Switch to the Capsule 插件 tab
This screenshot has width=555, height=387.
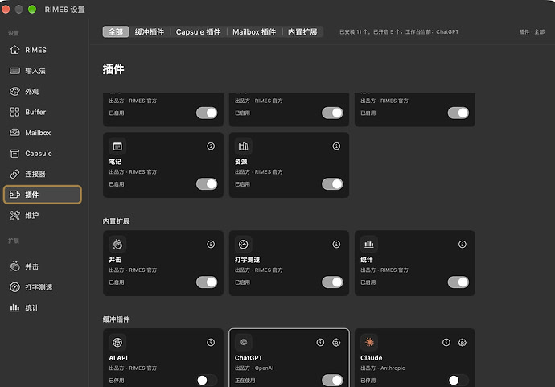point(198,32)
